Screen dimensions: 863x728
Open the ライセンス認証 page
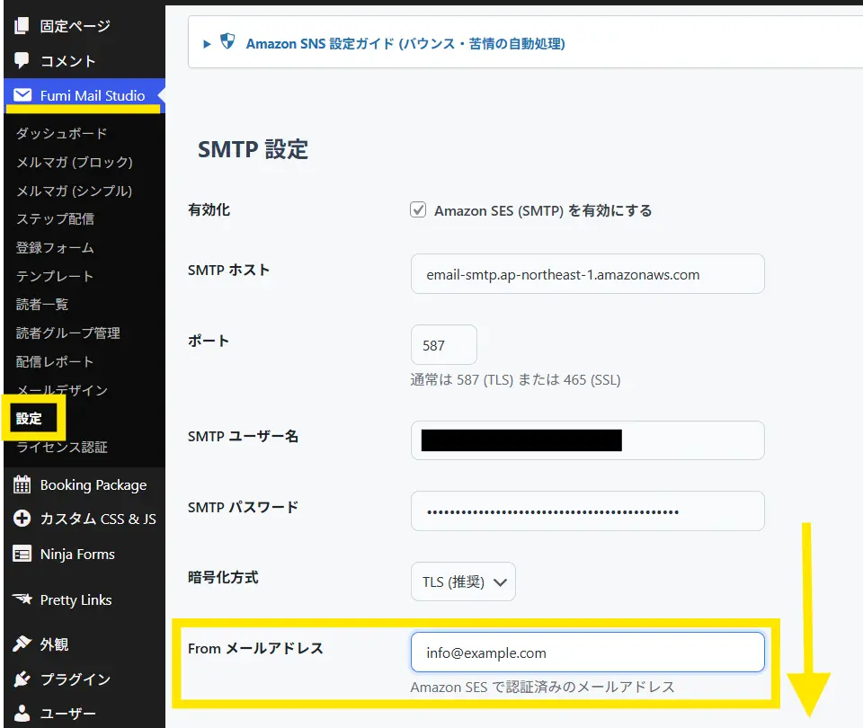pos(61,447)
